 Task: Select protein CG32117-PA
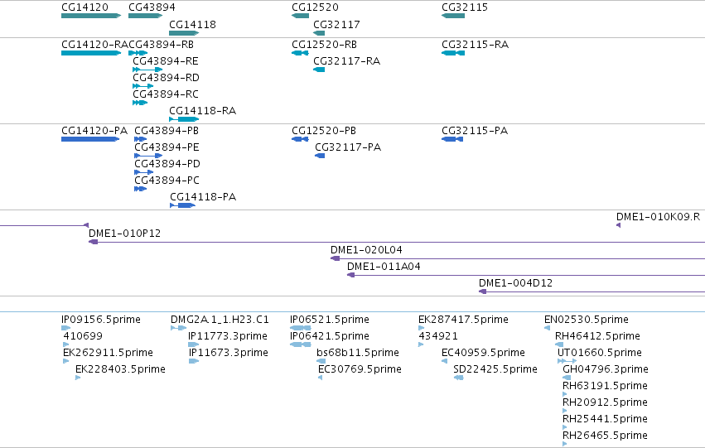320,156
